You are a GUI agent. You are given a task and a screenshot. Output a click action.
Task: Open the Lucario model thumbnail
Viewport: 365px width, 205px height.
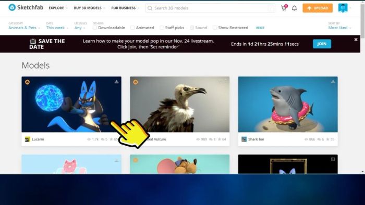coord(71,104)
